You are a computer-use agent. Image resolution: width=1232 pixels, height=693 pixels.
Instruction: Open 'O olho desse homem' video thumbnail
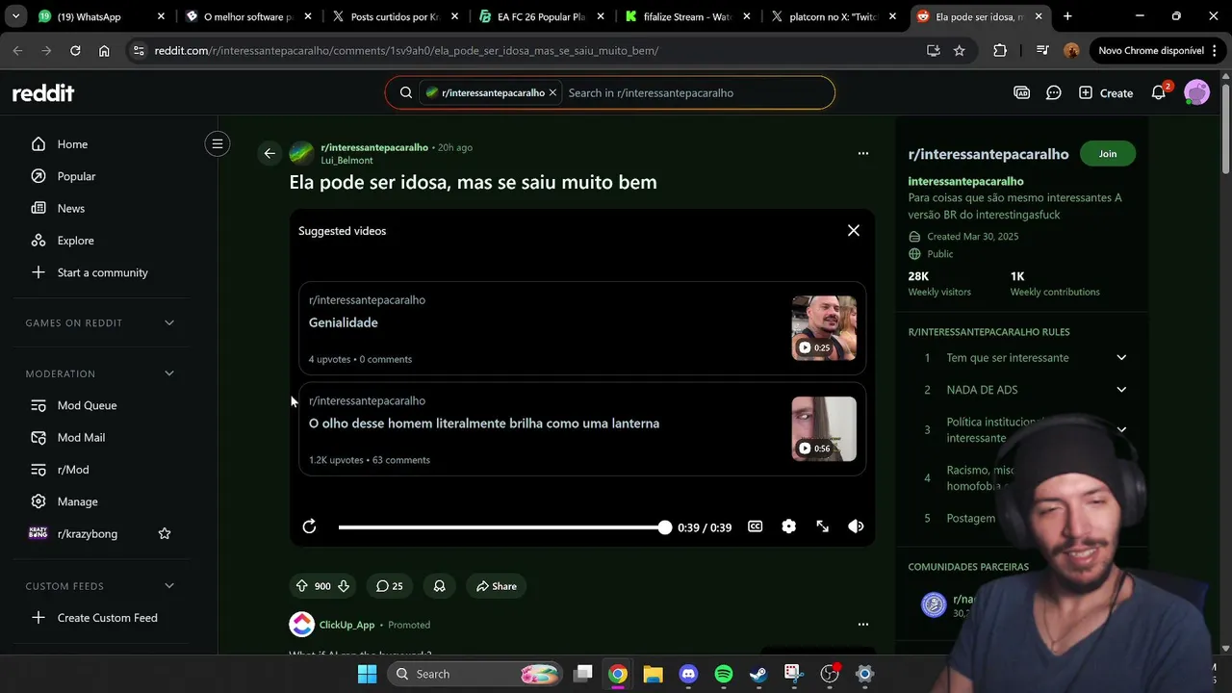coord(824,429)
